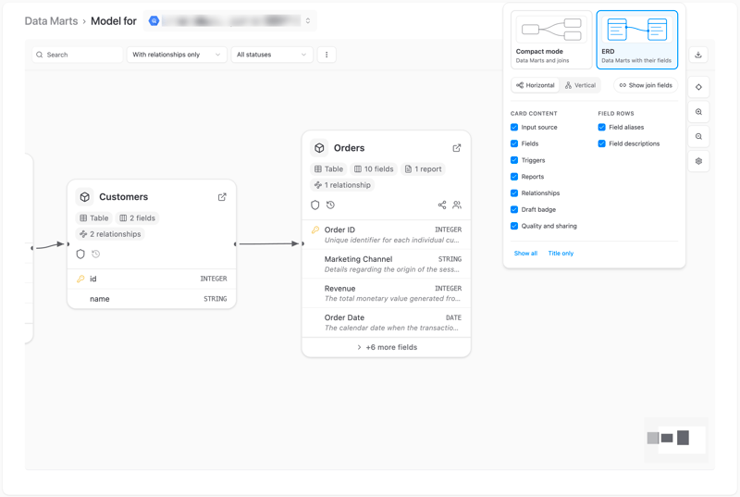Screen dimensions: 740x497
Task: Uncheck the Field aliases checkbox
Action: point(602,128)
